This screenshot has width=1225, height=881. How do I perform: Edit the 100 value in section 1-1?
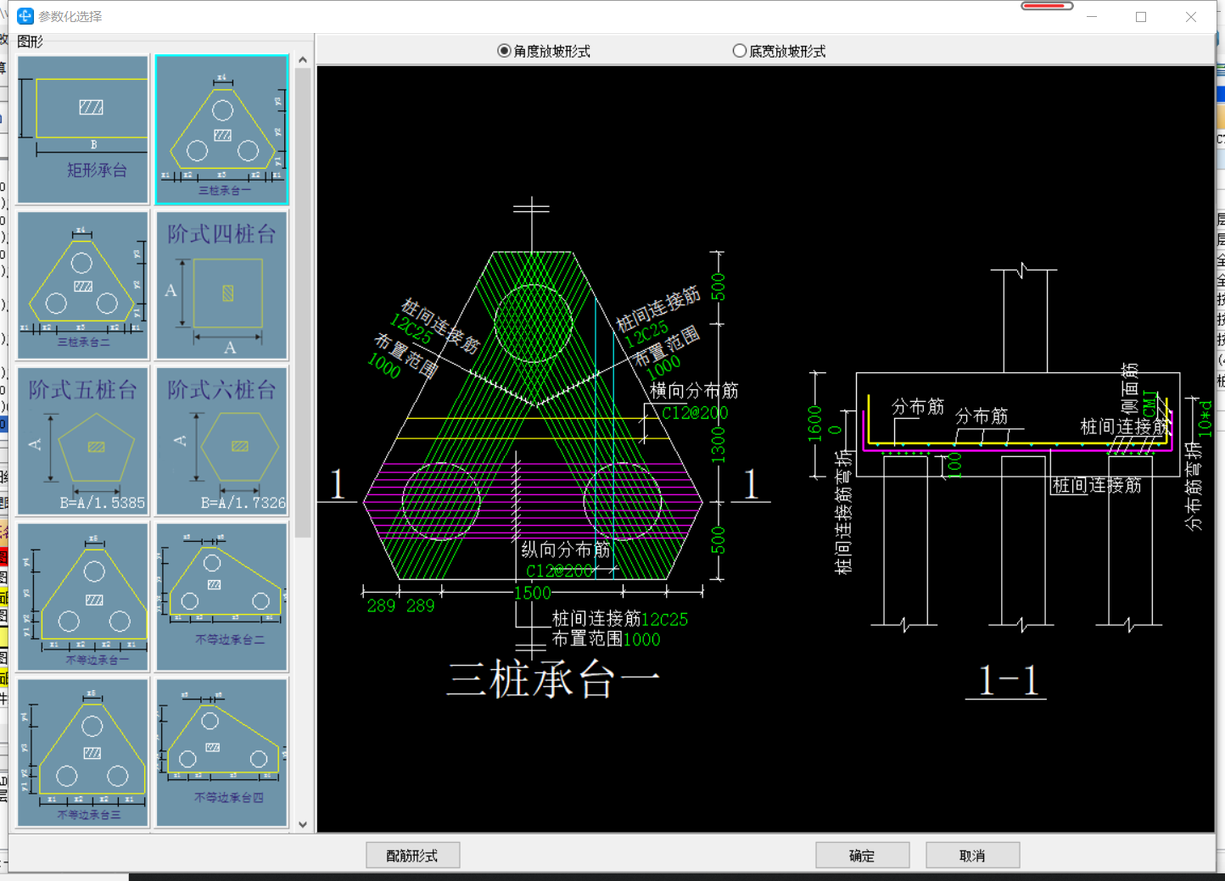pos(955,466)
